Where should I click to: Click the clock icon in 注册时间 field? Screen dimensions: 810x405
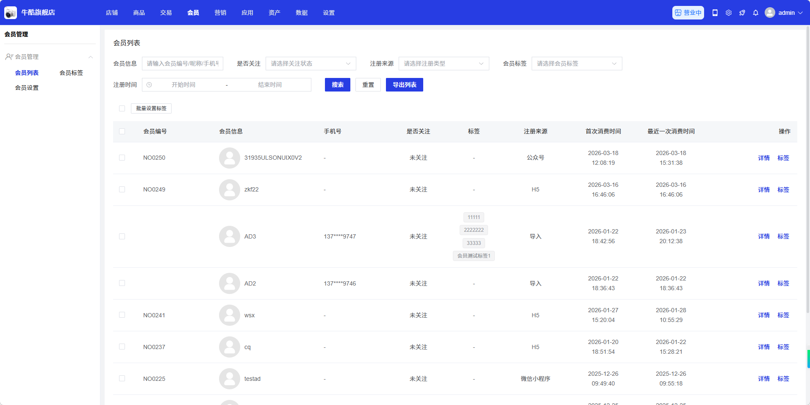point(149,85)
